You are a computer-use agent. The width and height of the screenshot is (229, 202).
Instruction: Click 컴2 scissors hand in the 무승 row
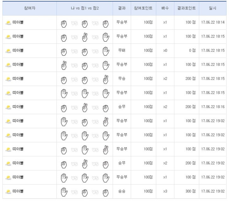[x=106, y=79]
